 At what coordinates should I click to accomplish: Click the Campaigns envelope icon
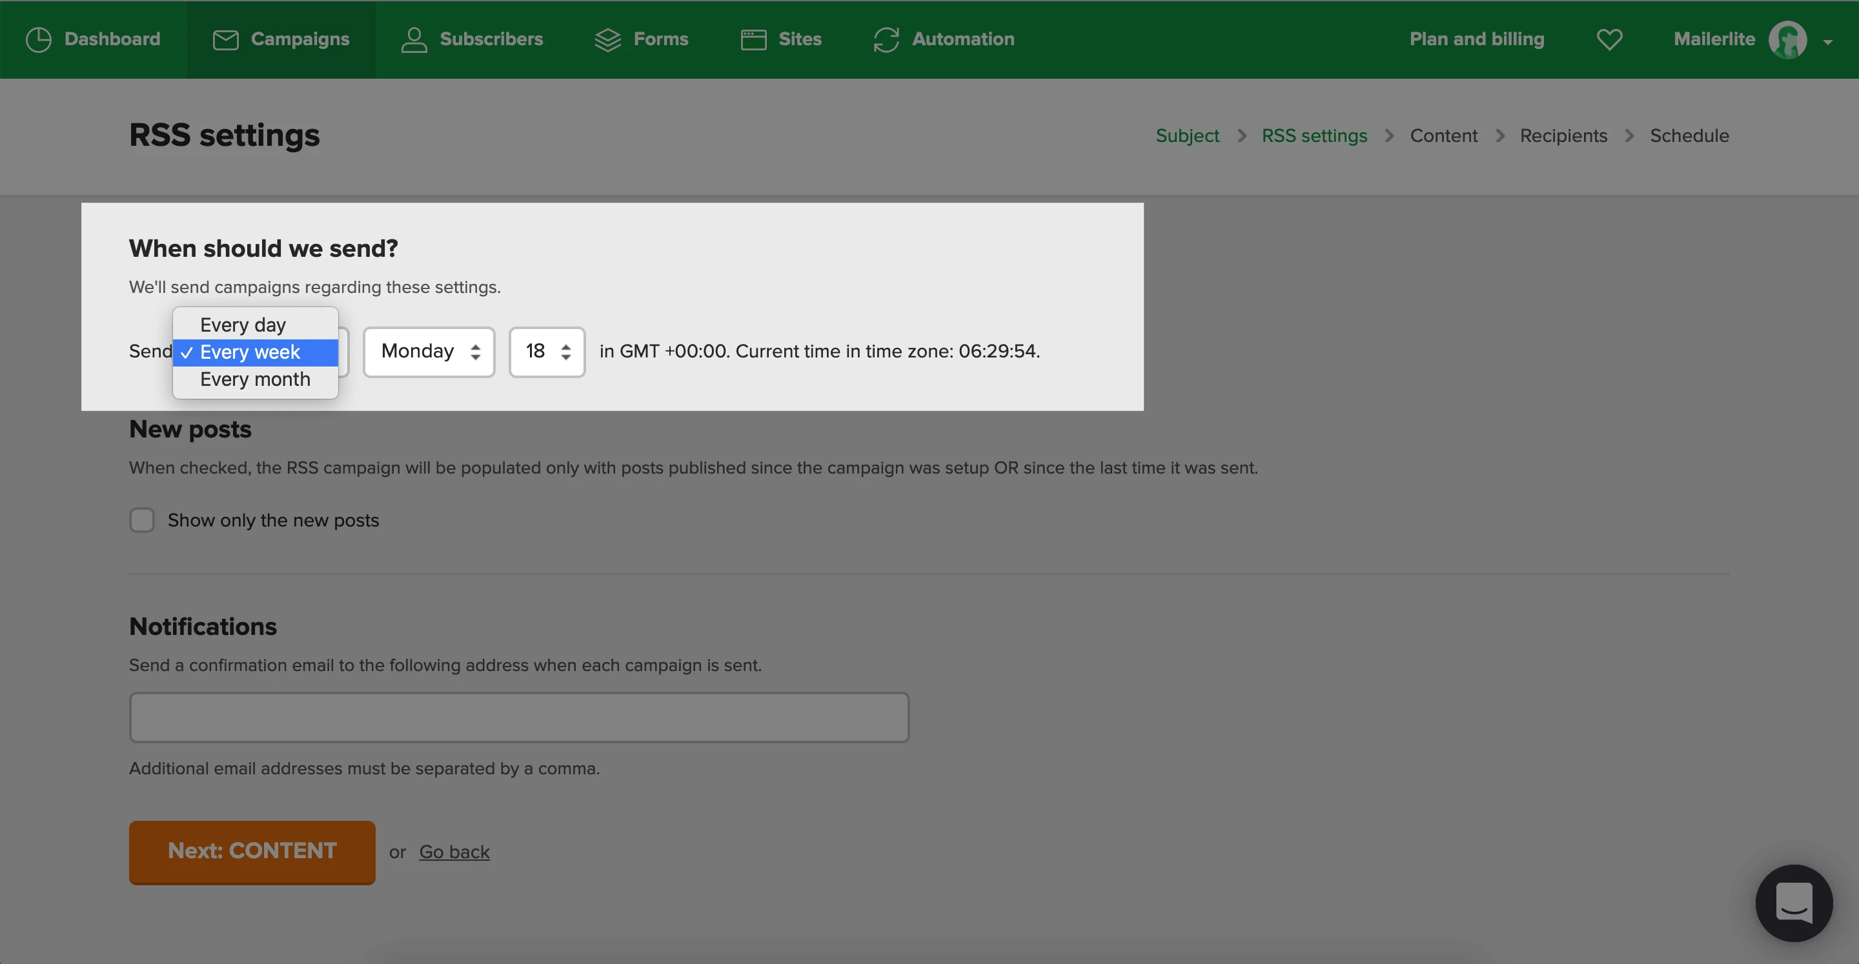pos(225,40)
